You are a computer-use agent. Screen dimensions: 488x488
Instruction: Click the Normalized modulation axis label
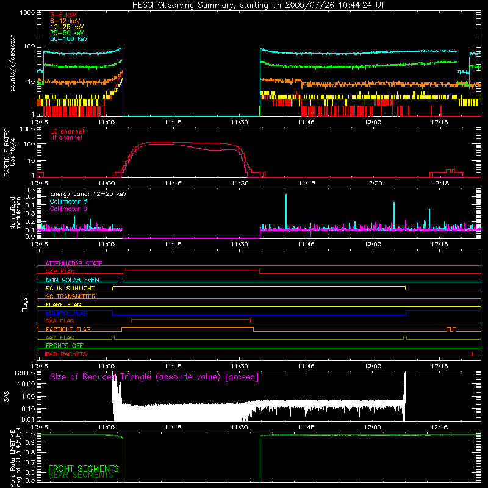(x=15, y=213)
